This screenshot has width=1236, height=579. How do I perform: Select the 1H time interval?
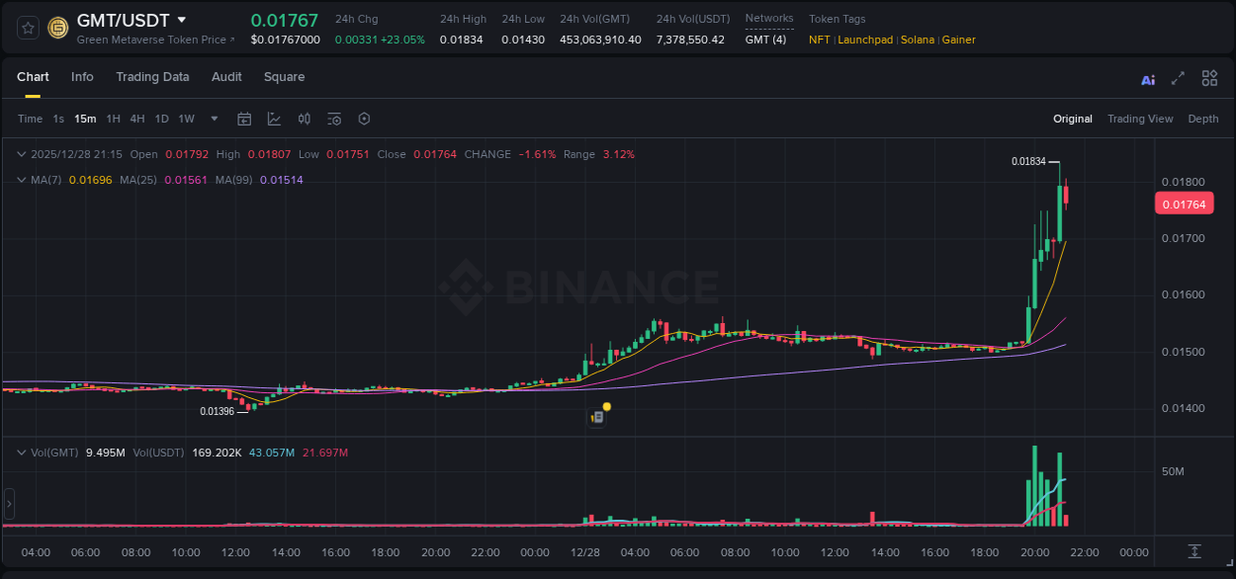pos(112,119)
